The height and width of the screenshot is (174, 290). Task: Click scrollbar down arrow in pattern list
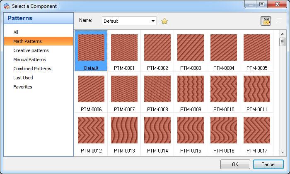coord(283,152)
